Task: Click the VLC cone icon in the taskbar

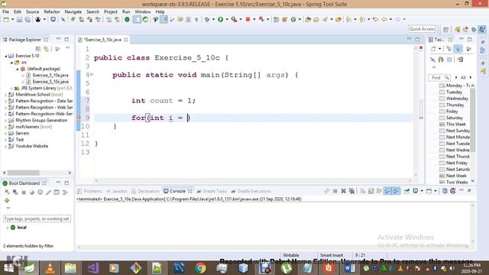Action: pos(50,268)
